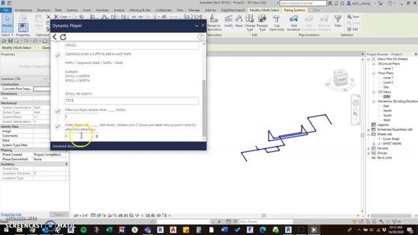Switch to the Architecture ribbon tab
This screenshot has height=235, width=418.
24,10
